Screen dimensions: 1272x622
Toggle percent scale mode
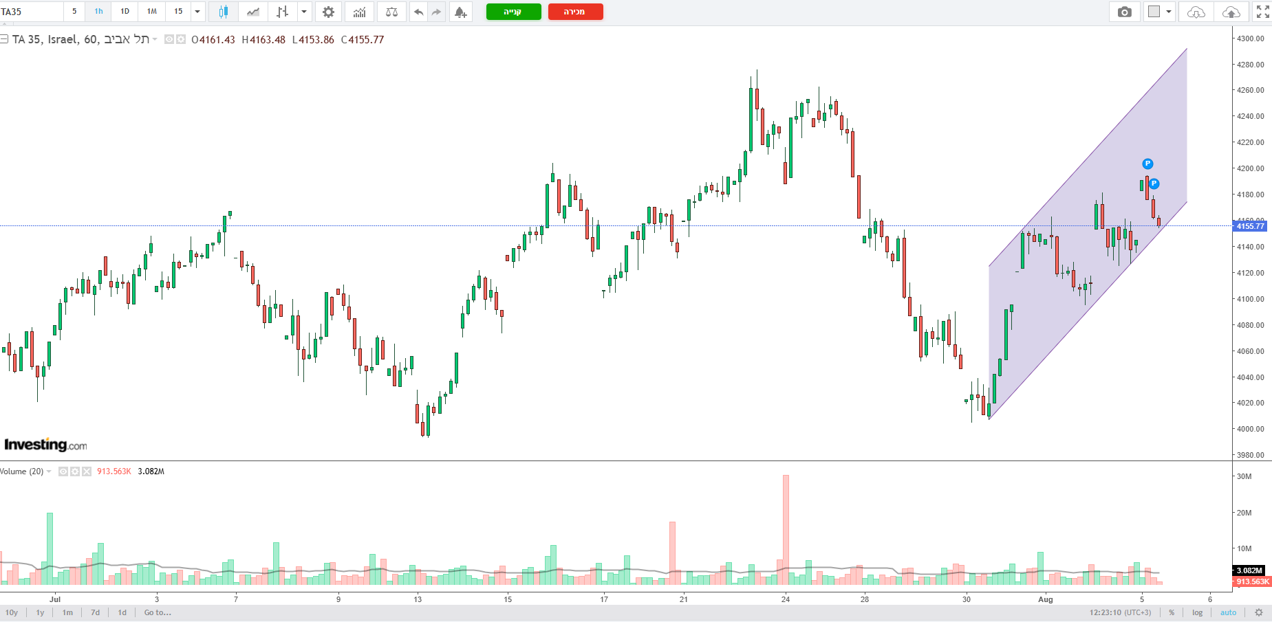tap(1172, 612)
